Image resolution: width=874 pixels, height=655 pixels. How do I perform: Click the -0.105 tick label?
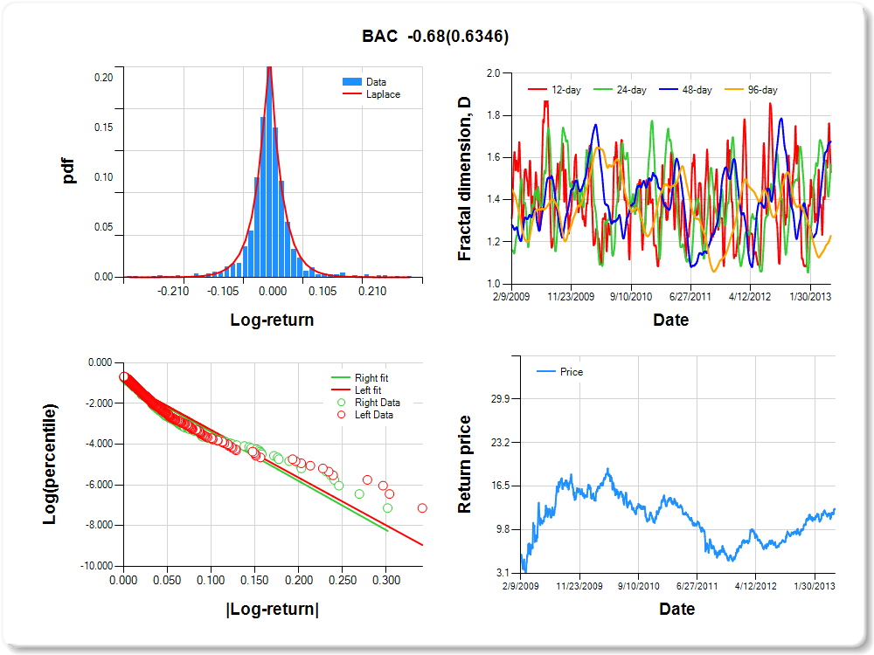pyautogui.click(x=223, y=291)
